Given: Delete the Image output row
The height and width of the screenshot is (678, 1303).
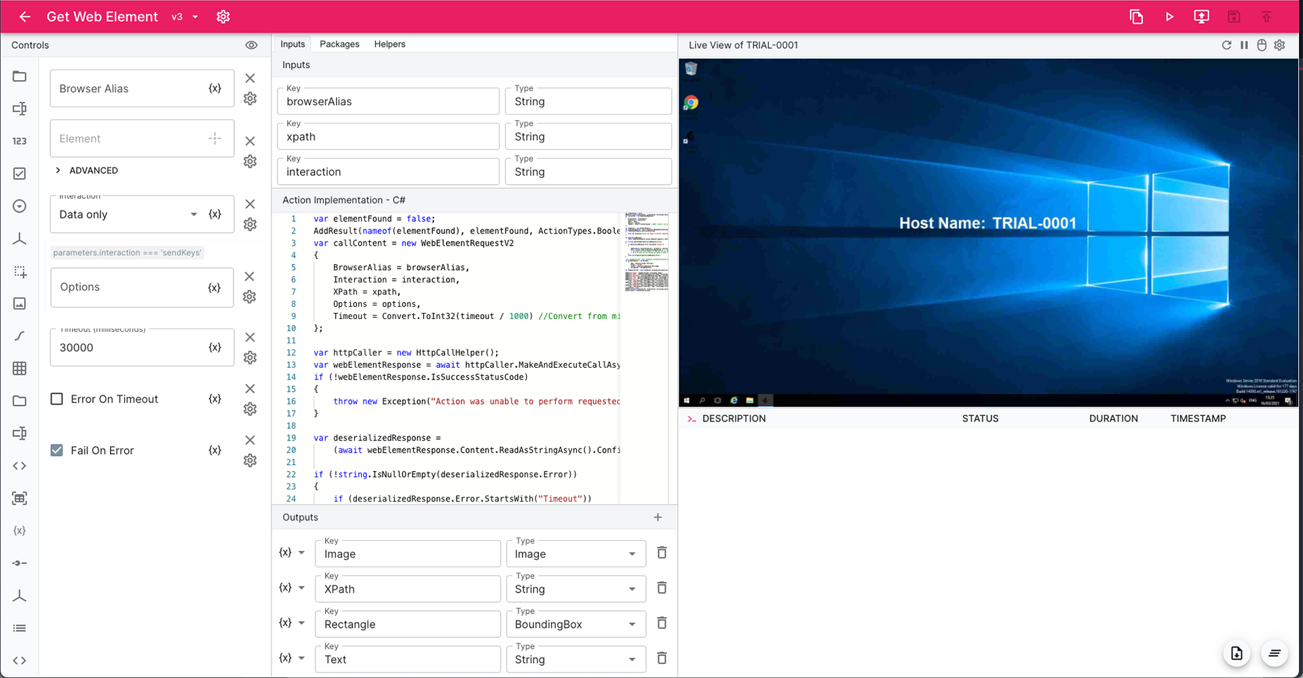Looking at the screenshot, I should click(662, 553).
